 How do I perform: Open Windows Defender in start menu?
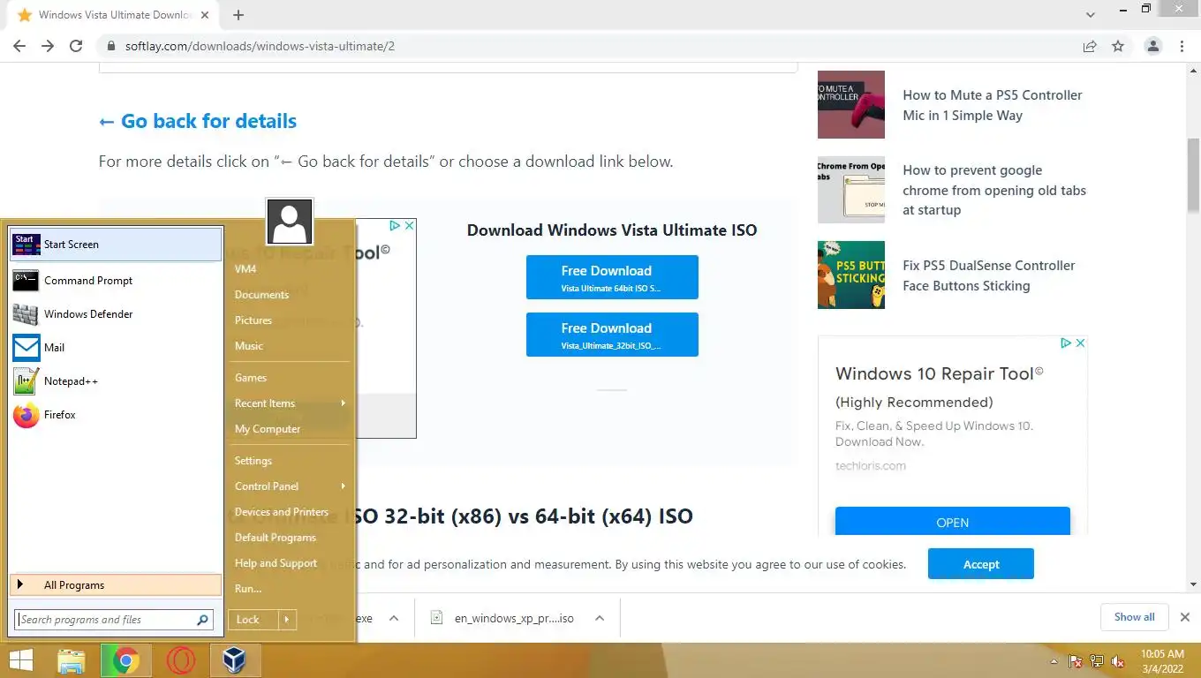116,314
